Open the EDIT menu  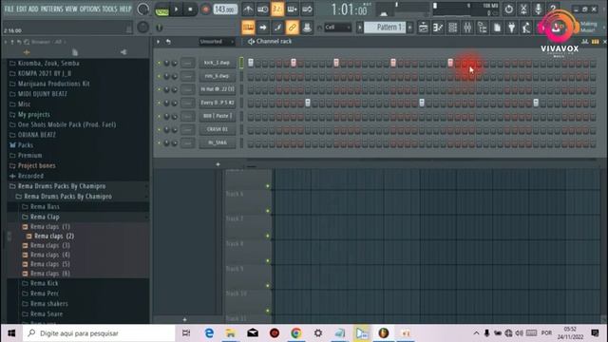coord(21,9)
